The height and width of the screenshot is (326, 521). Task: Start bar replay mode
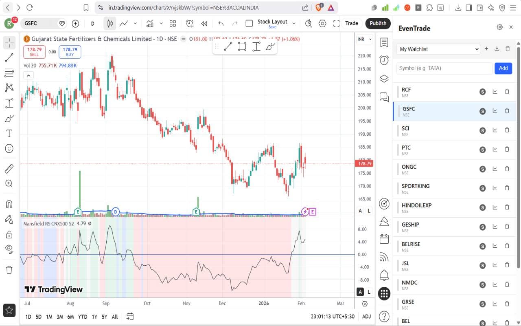[x=204, y=24]
